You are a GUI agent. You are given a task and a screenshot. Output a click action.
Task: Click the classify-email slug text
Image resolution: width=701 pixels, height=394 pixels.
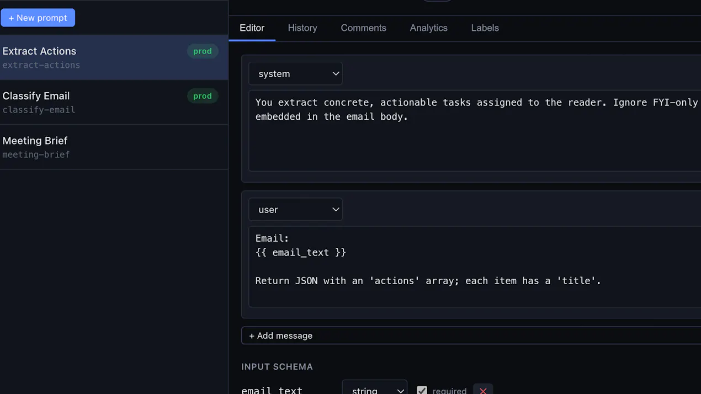39,110
